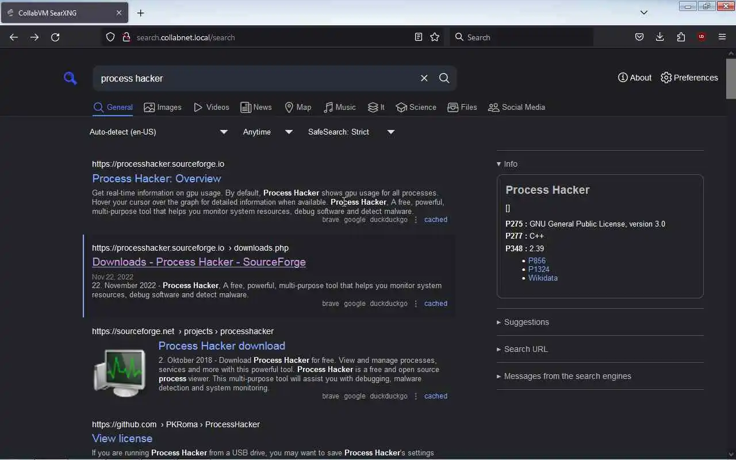Open the View license result
The height and width of the screenshot is (460, 736).
[x=122, y=438]
